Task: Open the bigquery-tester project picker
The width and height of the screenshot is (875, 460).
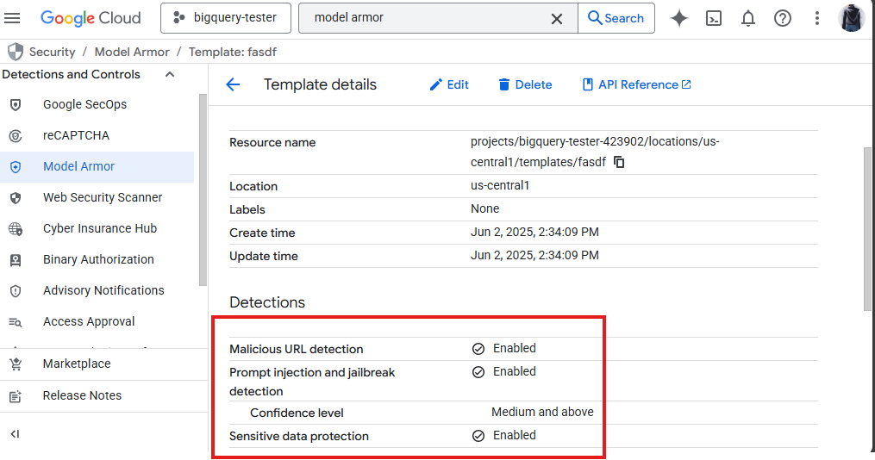Action: click(x=226, y=18)
